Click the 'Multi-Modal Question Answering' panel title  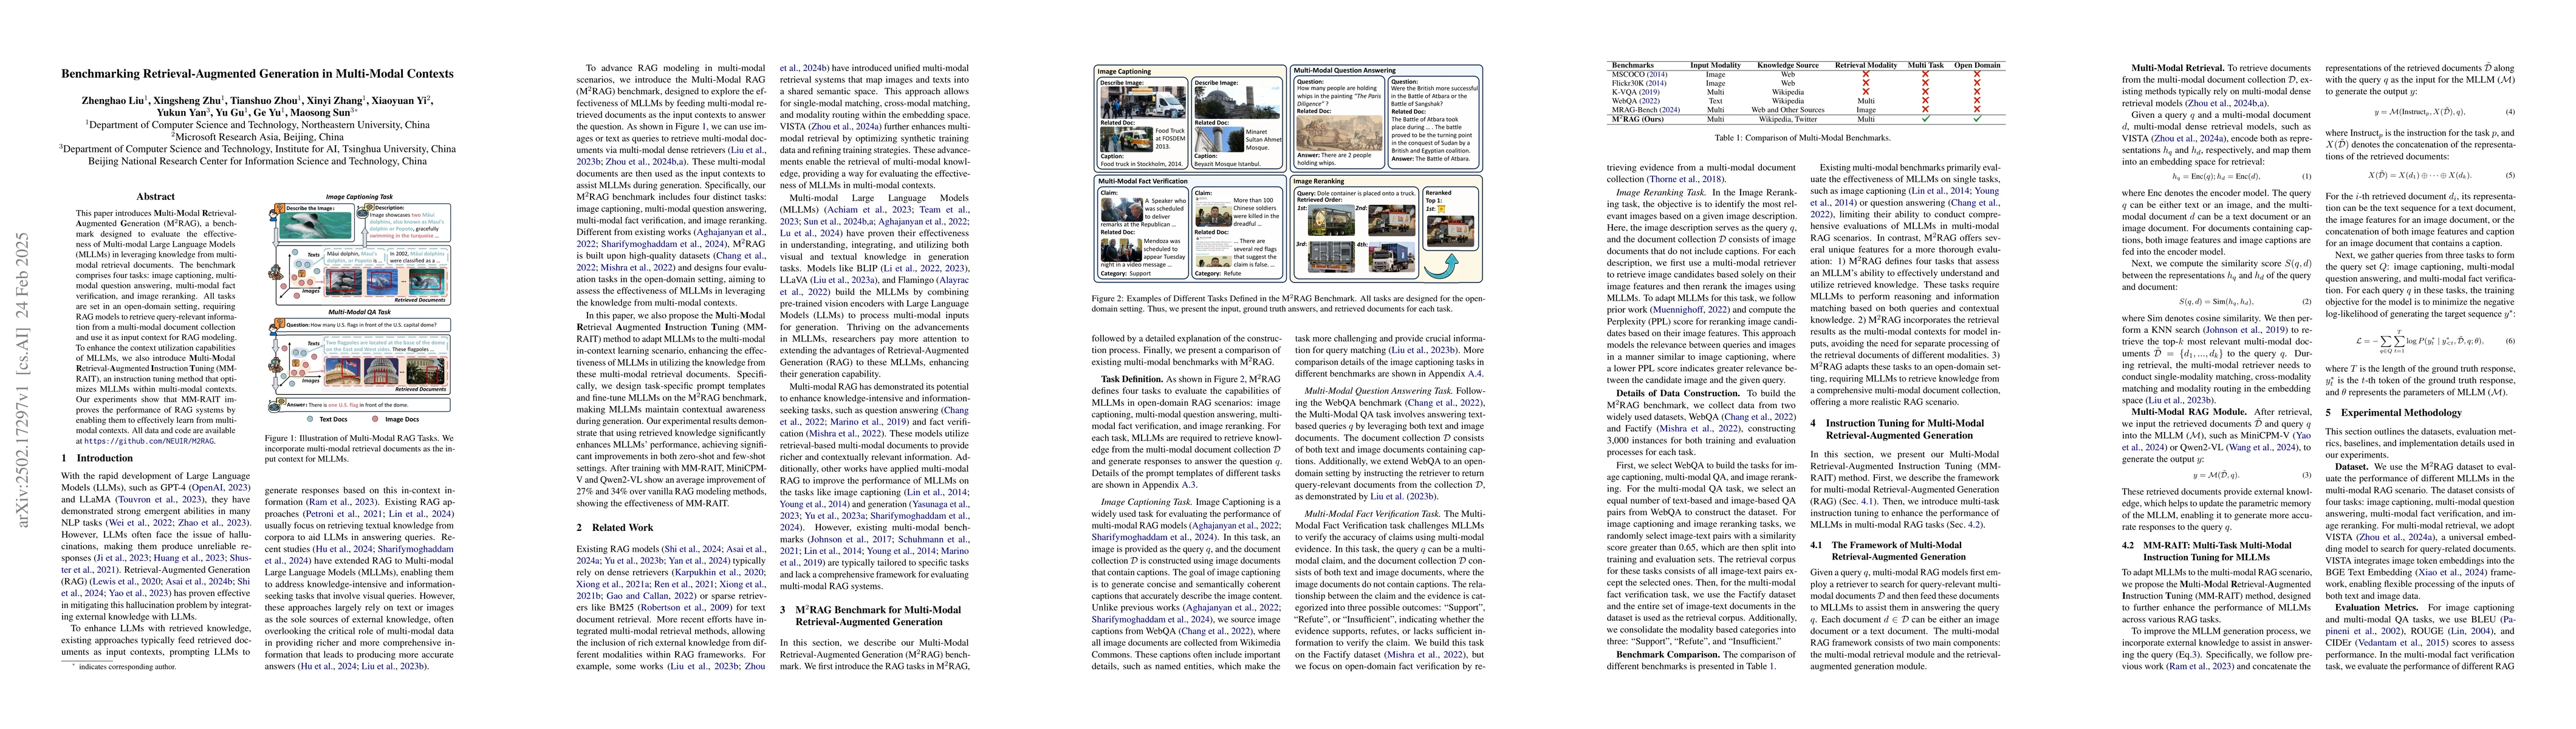click(1345, 71)
